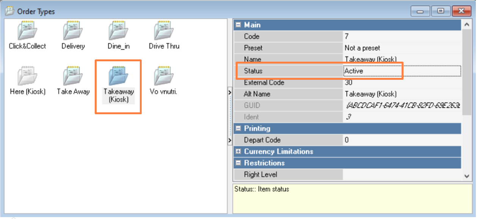Open the Dine_in order type
Screen dimensions: 477x219
coord(119,31)
